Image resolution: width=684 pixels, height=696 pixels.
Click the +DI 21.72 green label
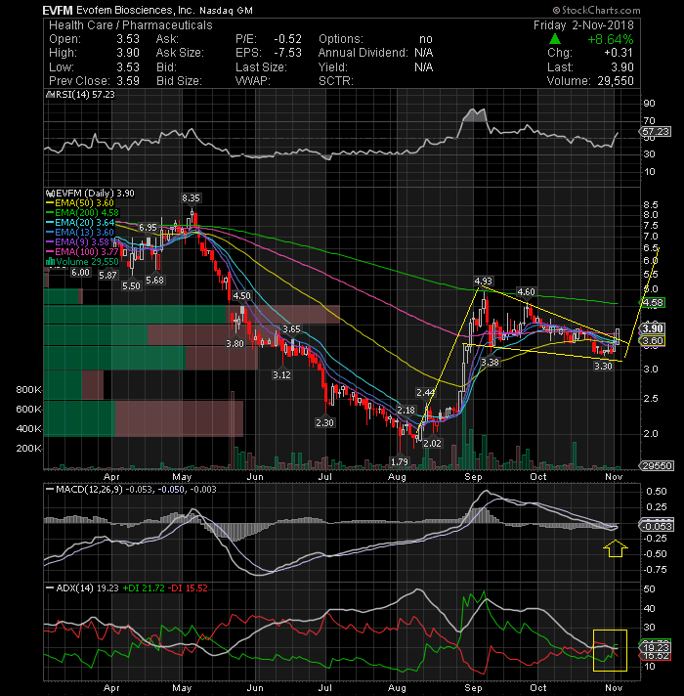[144, 588]
